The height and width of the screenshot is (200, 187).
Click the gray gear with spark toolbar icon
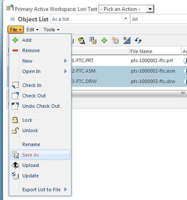tap(116, 40)
